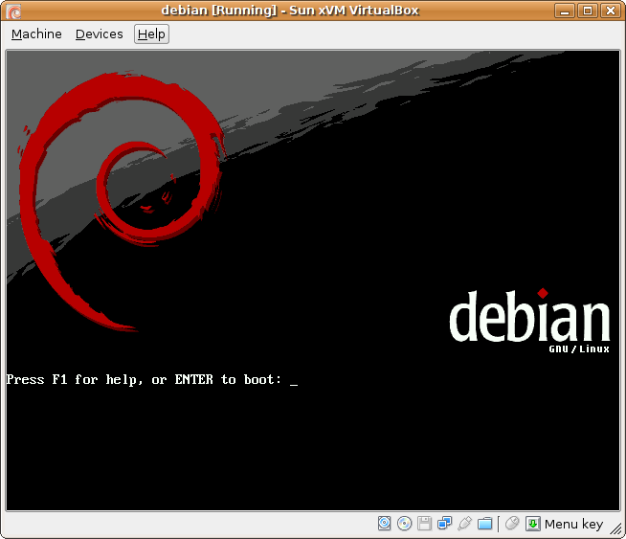This screenshot has height=539, width=626.
Task: Click the network adapters status icon
Action: (444, 523)
